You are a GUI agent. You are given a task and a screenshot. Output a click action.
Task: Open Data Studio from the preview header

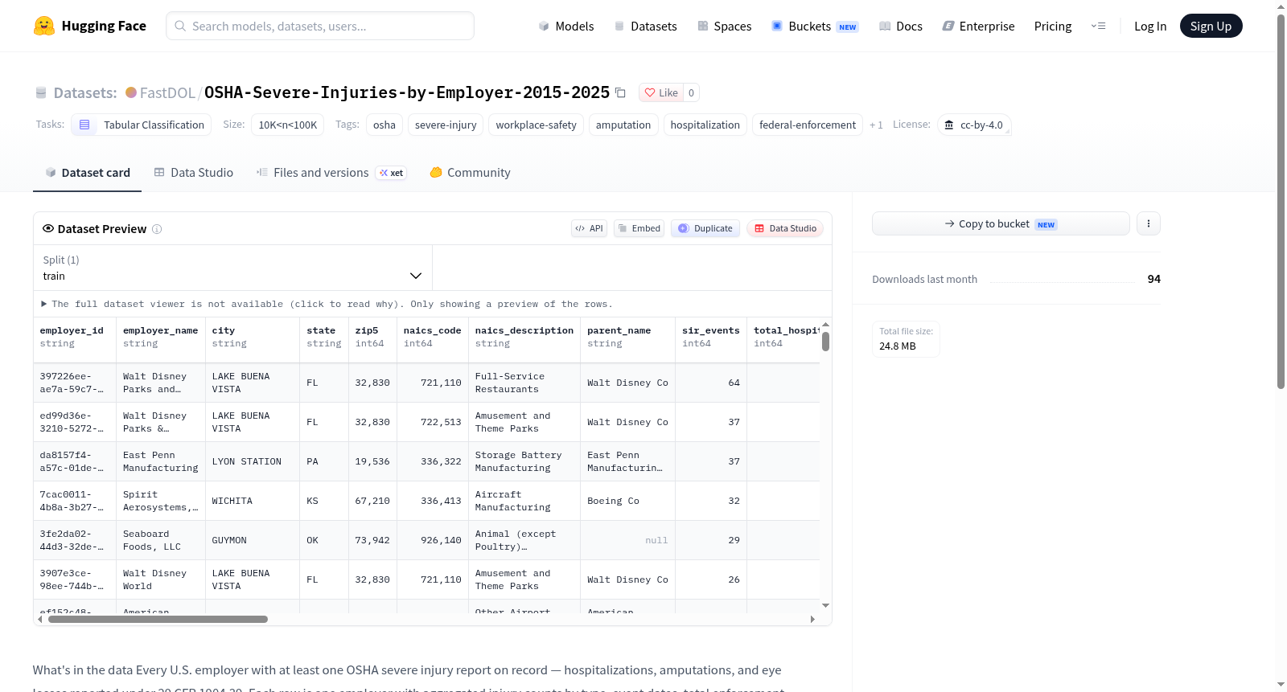click(x=785, y=228)
